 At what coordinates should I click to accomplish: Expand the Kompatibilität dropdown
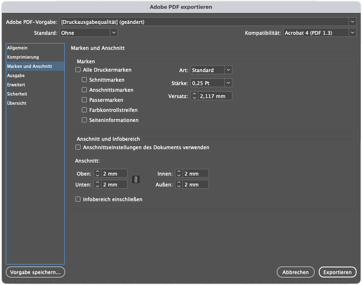click(x=320, y=33)
